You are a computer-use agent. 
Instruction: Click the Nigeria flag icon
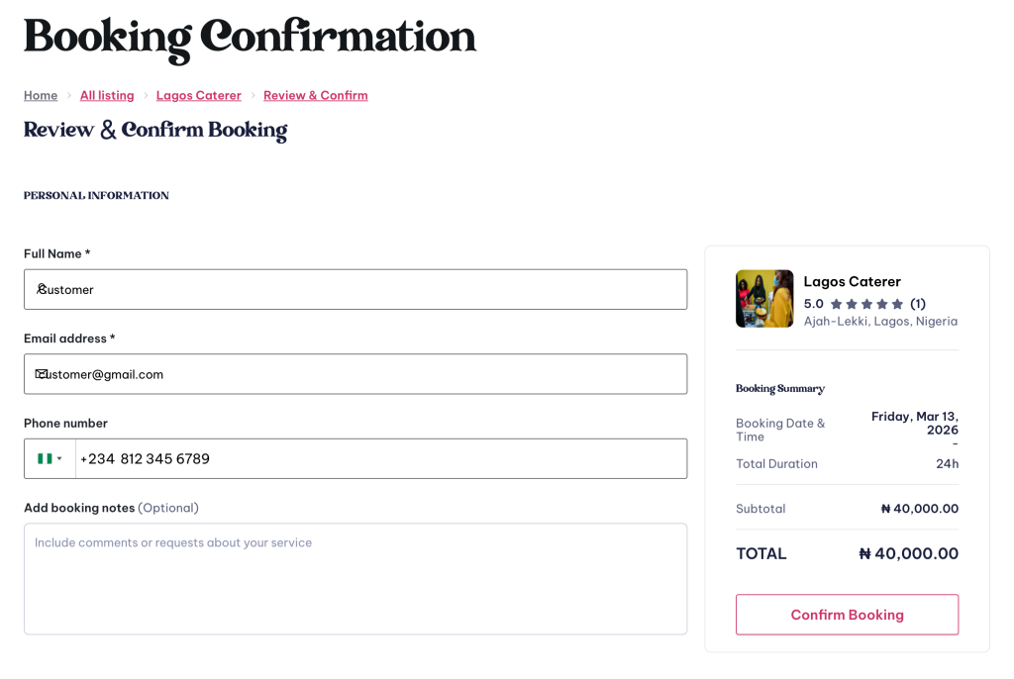(45, 458)
